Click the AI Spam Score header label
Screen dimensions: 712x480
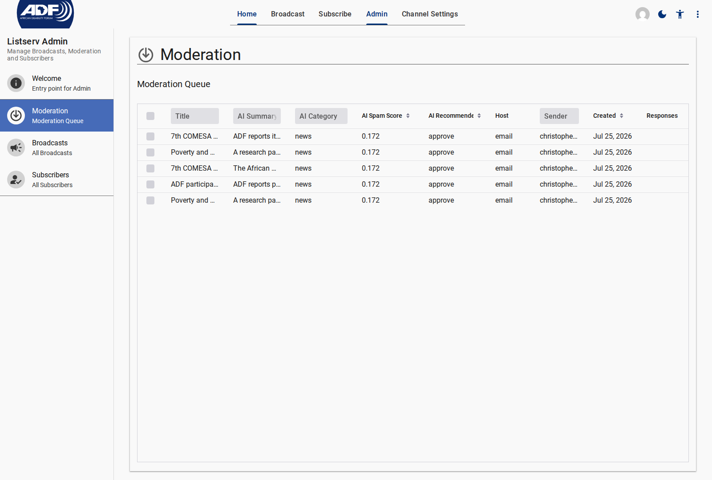click(382, 116)
